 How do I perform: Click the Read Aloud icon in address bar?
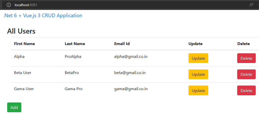coord(251,5)
